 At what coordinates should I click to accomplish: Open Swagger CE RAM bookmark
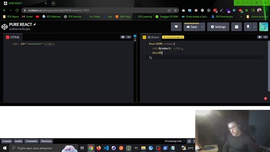[x=167, y=16]
